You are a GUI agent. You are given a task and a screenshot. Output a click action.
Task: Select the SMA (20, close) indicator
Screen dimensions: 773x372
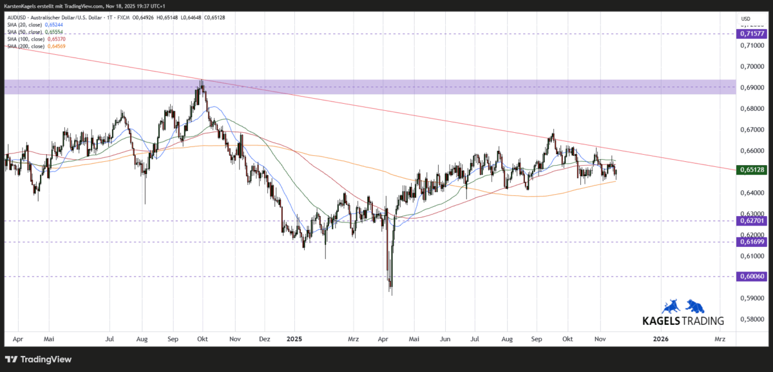pyautogui.click(x=26, y=24)
